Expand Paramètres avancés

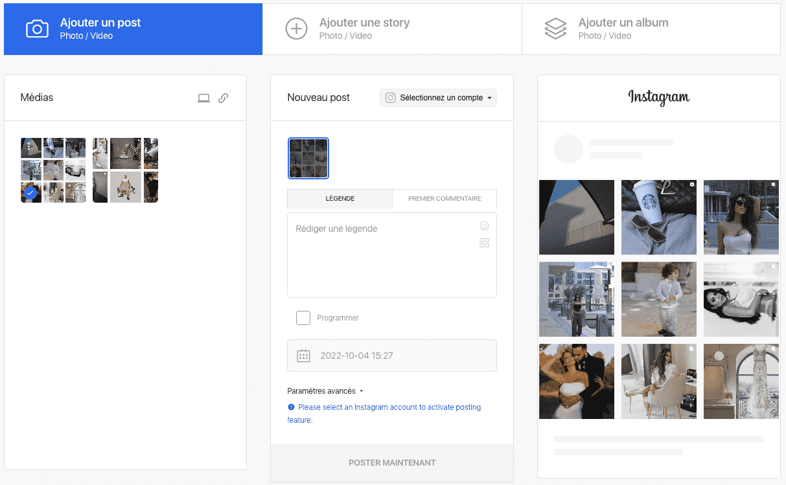(x=325, y=391)
